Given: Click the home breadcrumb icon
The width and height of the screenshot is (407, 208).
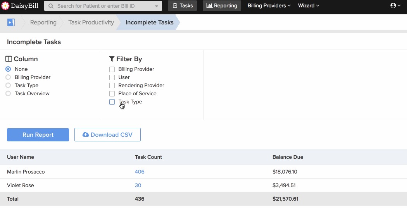Looking at the screenshot, I should [x=11, y=22].
